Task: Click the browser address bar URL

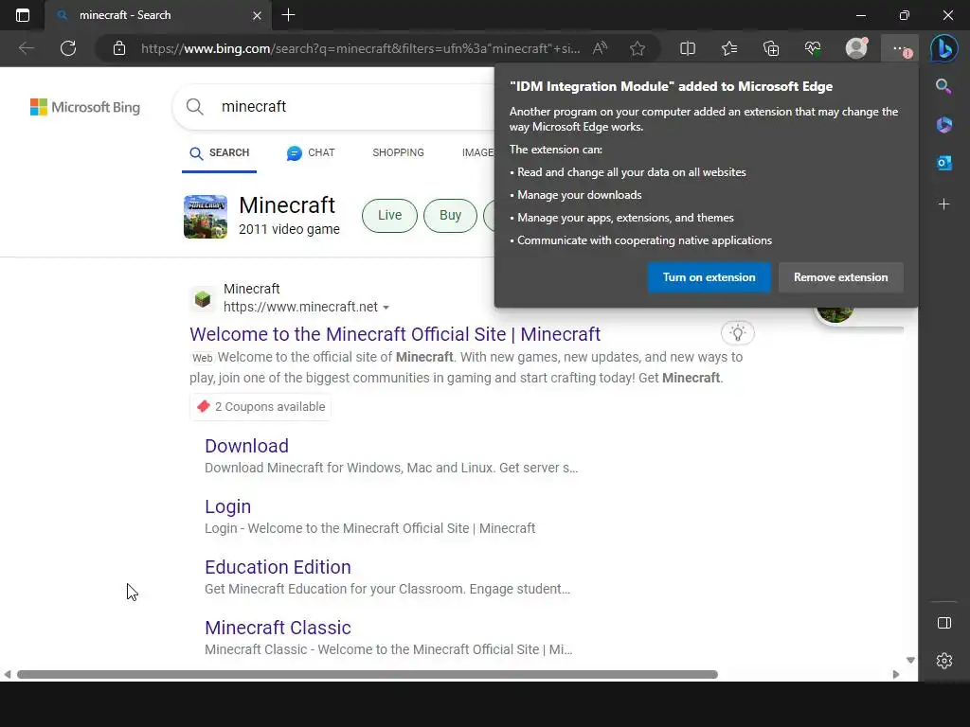Action: pyautogui.click(x=360, y=48)
